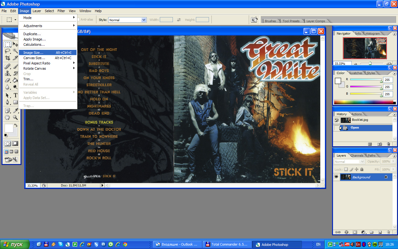This screenshot has height=249, width=398.
Task: Swap foreground and background colors
Action: point(16,125)
